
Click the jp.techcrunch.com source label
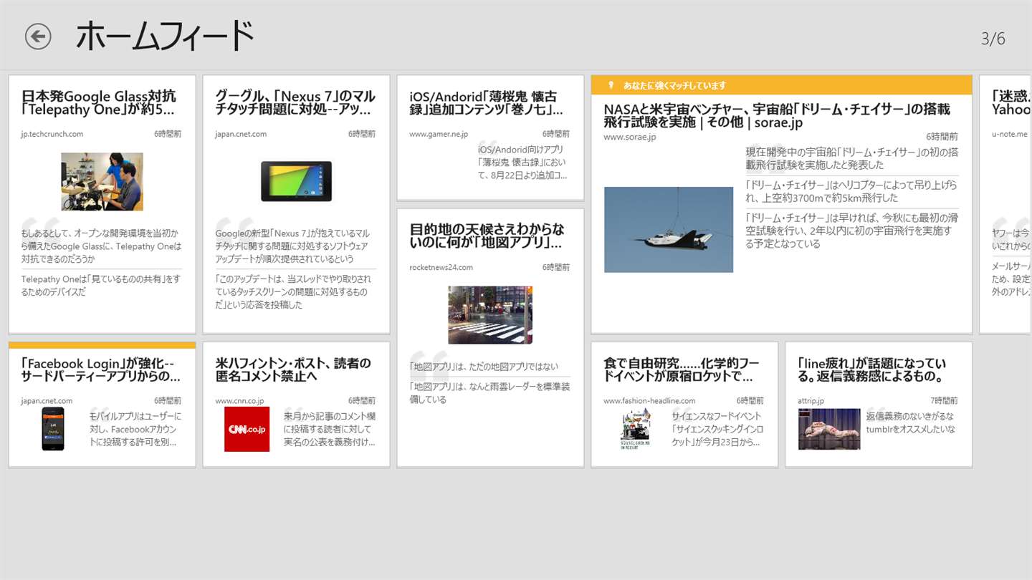click(52, 134)
